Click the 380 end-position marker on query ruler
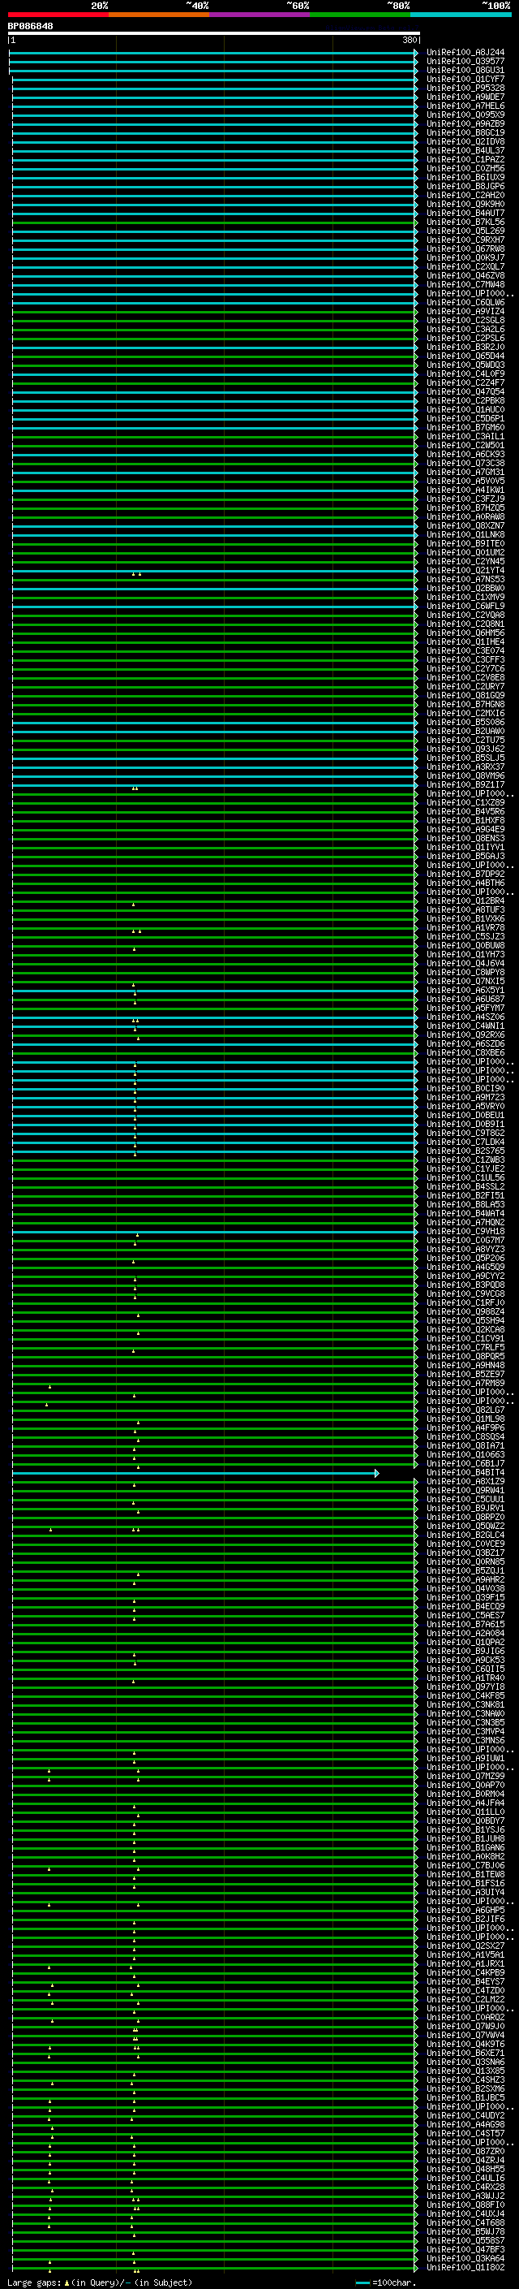Image resolution: width=519 pixels, height=2289 pixels. pos(409,40)
